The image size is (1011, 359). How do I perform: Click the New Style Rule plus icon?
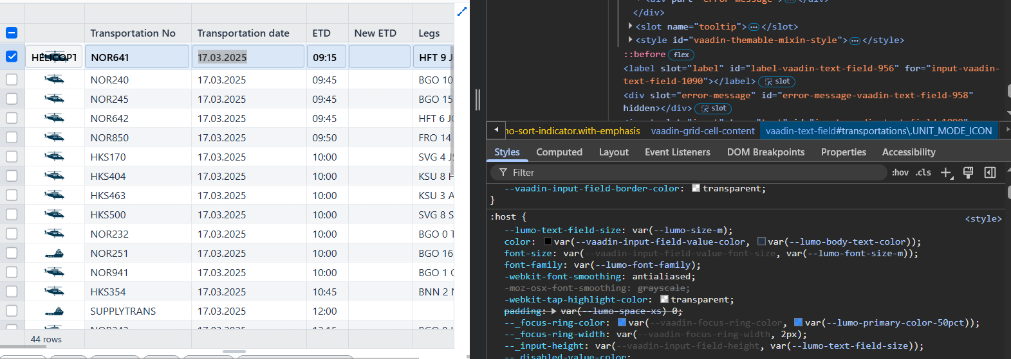pyautogui.click(x=946, y=173)
